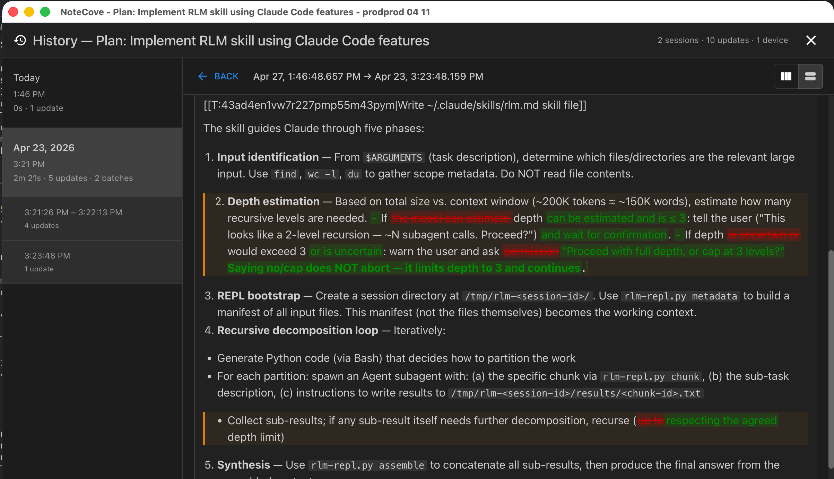Screen dimensions: 834x479
Task: Click the diff timestamp range text
Action: [x=368, y=76]
